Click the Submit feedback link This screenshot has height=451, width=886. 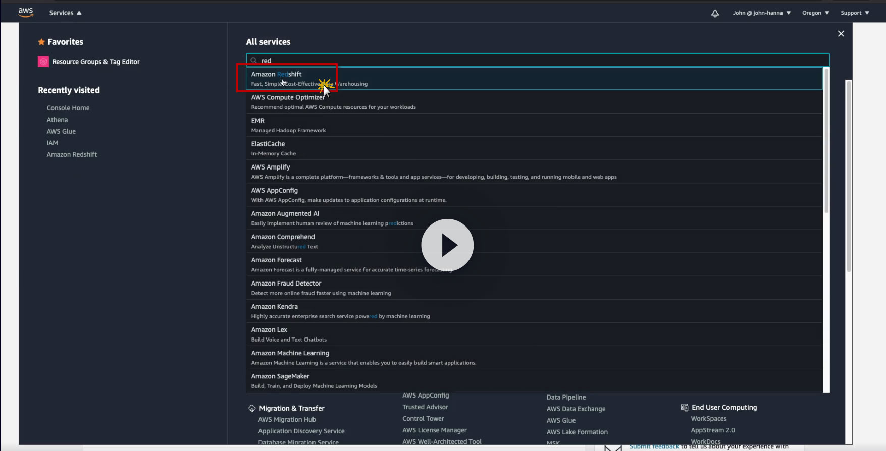tap(654, 446)
